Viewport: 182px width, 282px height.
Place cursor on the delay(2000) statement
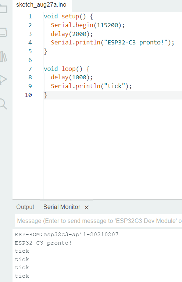[72, 34]
